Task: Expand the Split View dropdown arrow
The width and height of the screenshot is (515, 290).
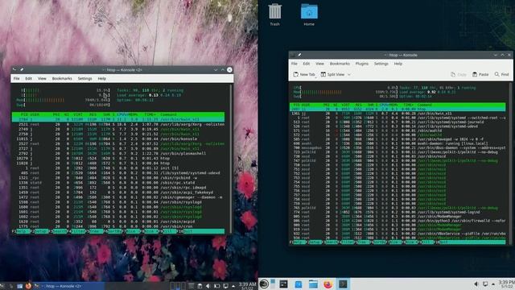Action: (348, 75)
